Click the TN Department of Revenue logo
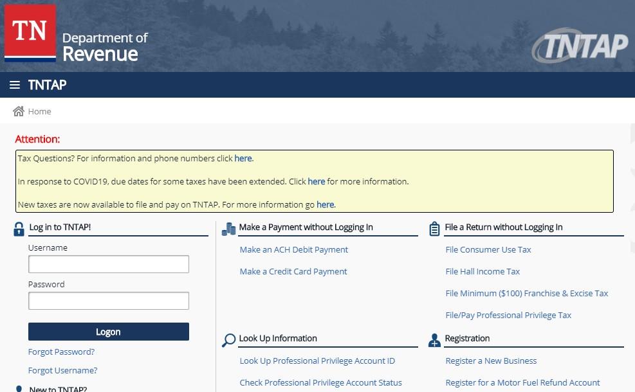Viewport: 635px width, 392px height. (76, 33)
